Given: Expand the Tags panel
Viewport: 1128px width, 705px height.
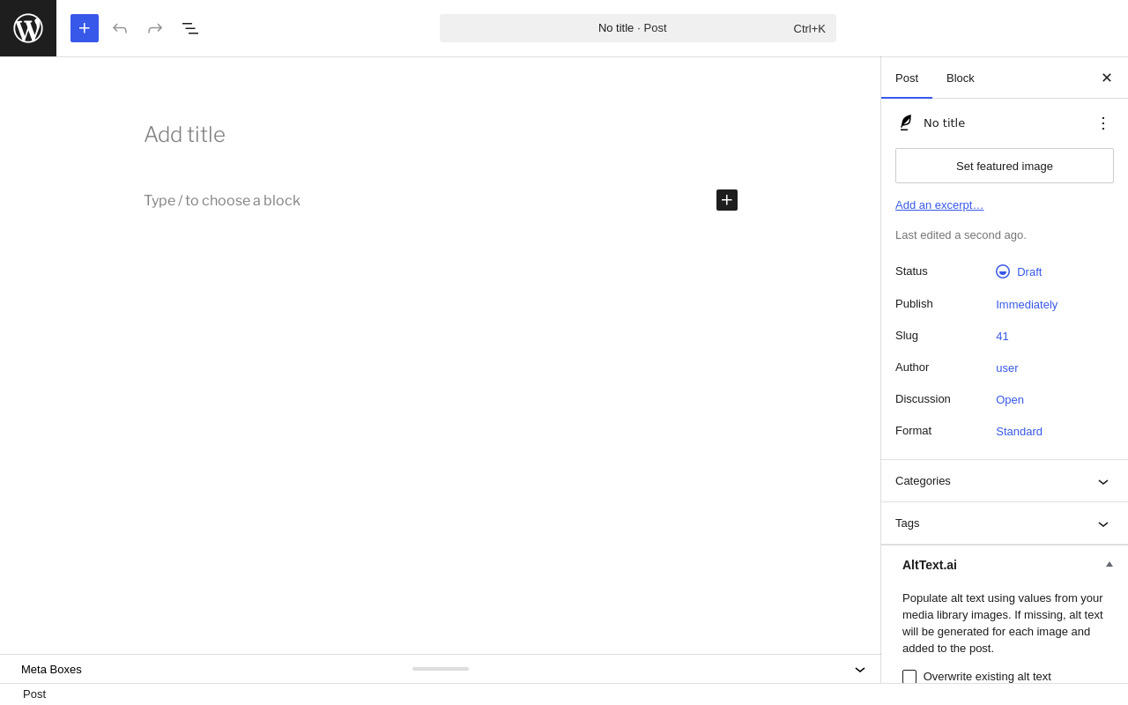Looking at the screenshot, I should pos(1005,523).
